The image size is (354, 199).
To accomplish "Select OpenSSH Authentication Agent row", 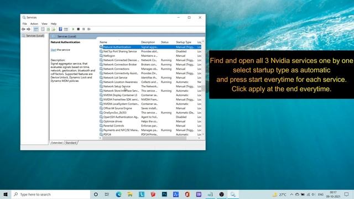I will click(x=150, y=117).
